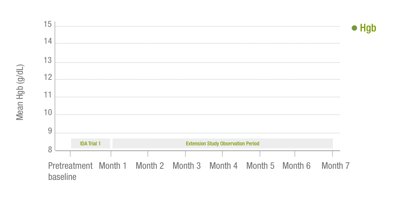Click the green Hgb legend dot
Screen dimensions: 397x201
coord(354,28)
